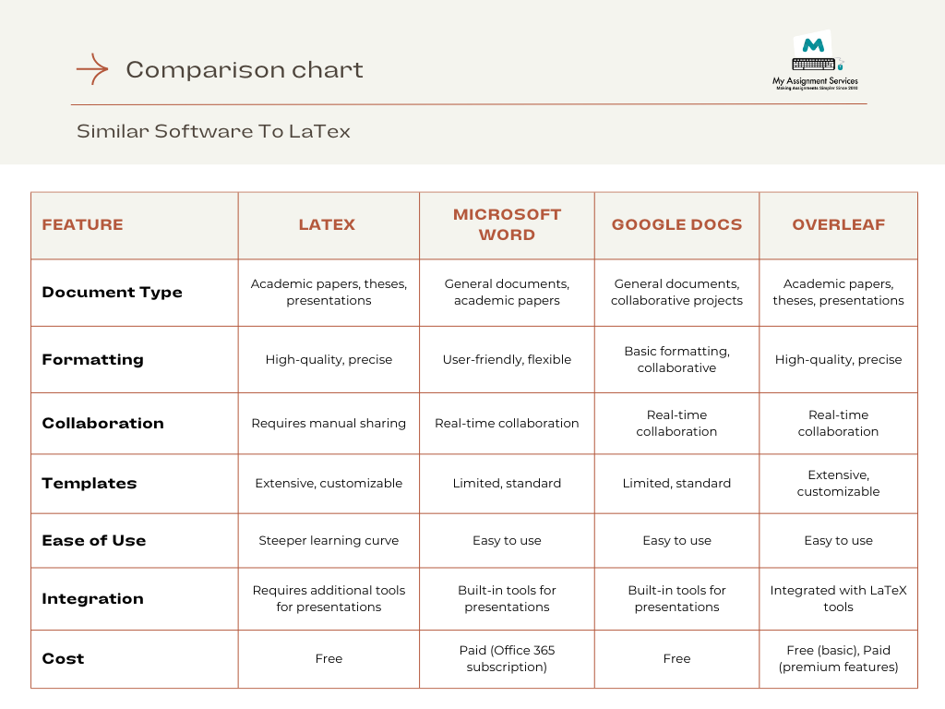Select the "Document Type" row label
The height and width of the screenshot is (709, 945).
click(112, 293)
